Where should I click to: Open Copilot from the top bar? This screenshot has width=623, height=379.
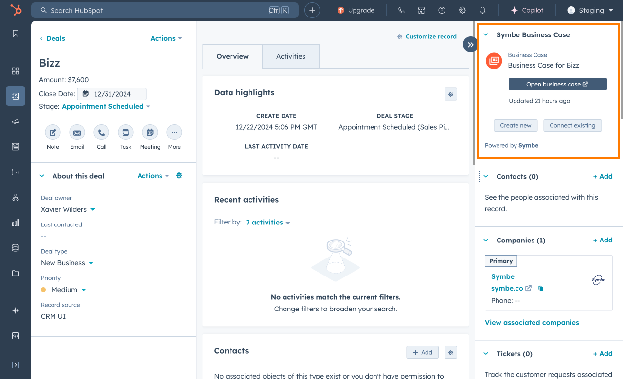[527, 10]
